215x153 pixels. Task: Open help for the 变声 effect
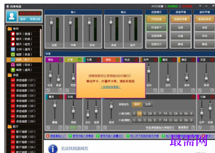point(155,90)
